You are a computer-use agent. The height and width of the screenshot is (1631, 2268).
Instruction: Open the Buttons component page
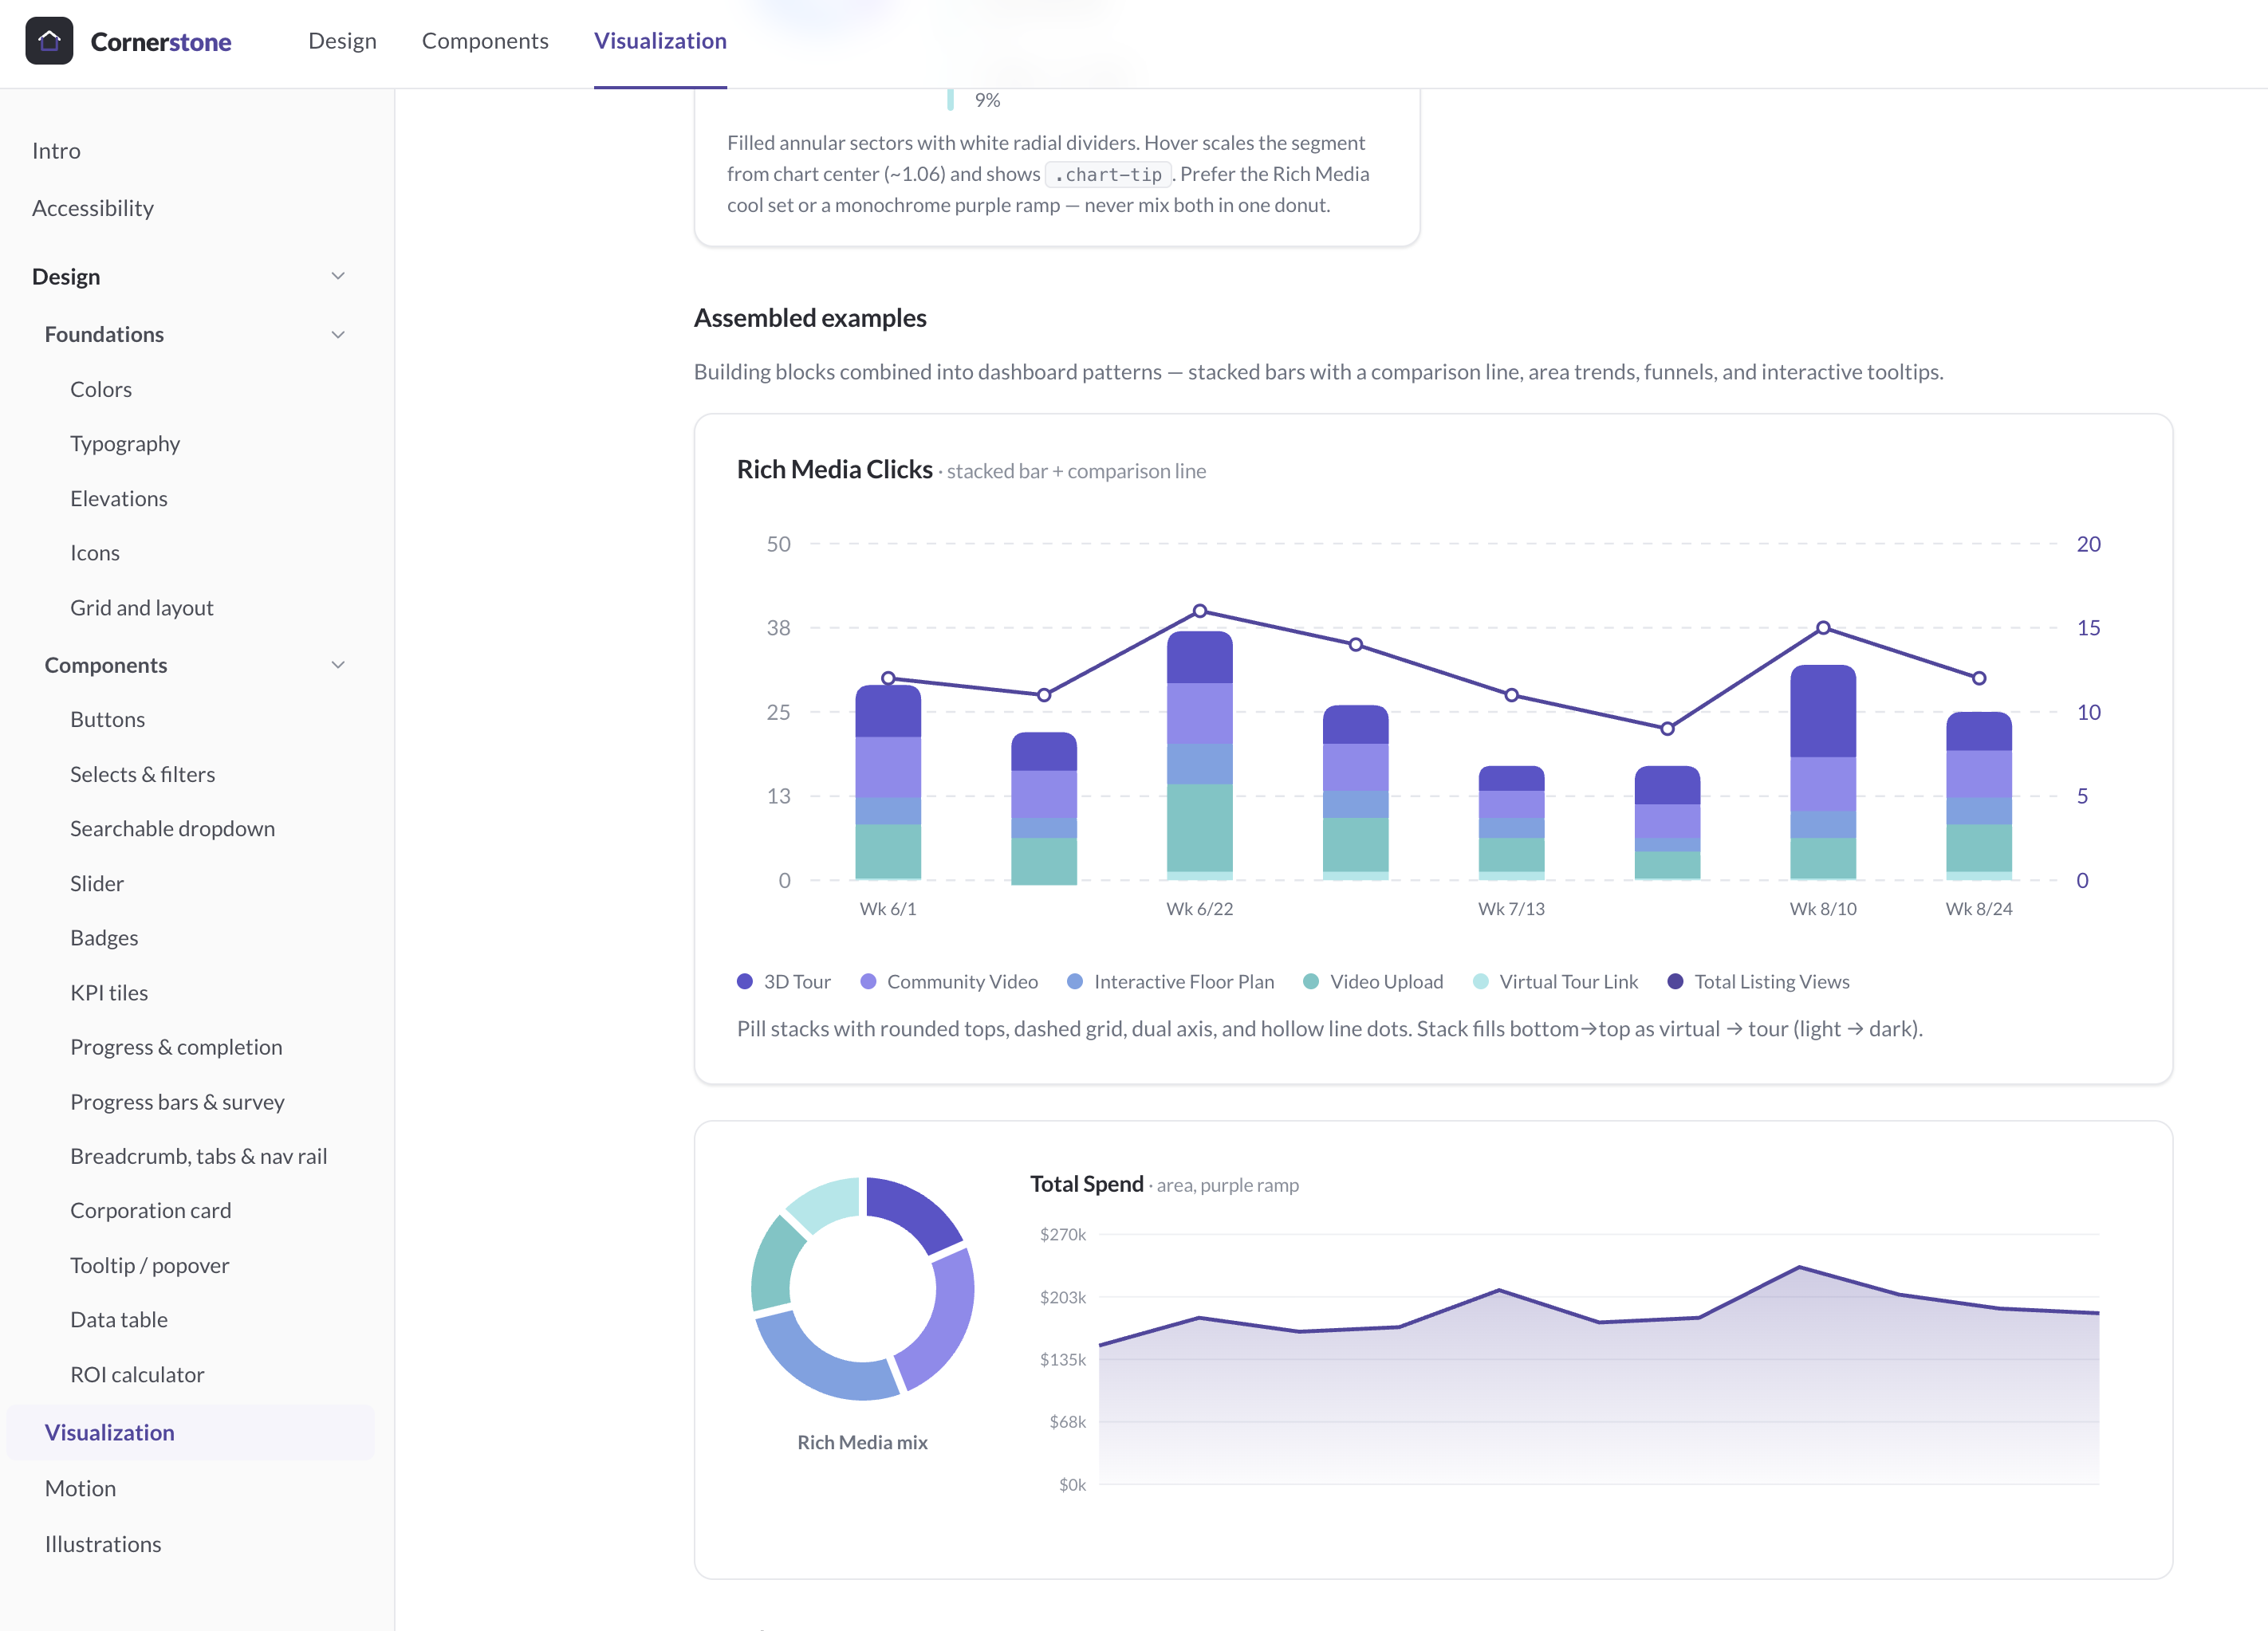107,720
